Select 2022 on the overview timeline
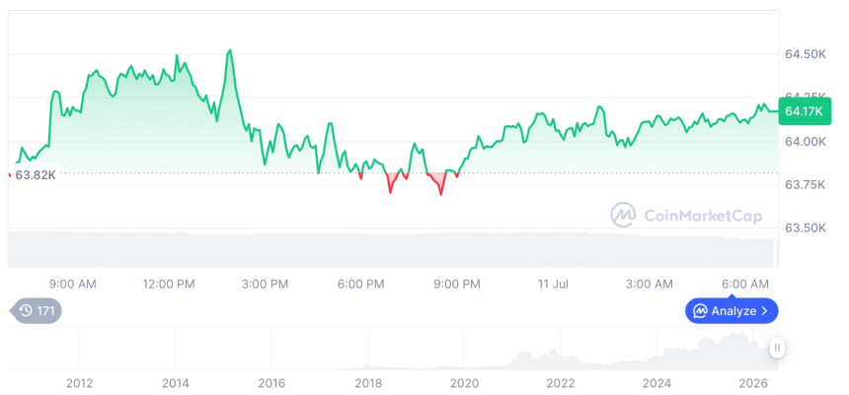 pos(560,383)
